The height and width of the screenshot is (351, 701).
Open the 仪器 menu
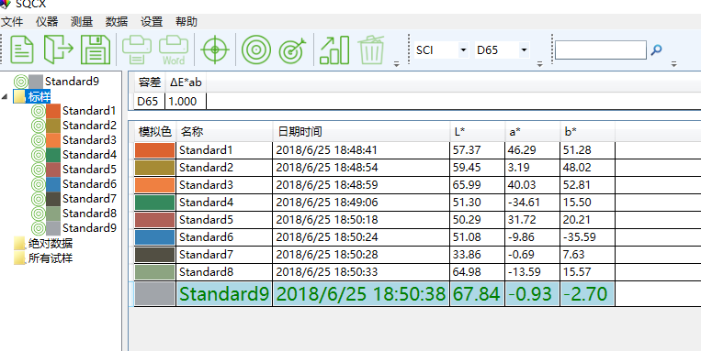point(47,22)
